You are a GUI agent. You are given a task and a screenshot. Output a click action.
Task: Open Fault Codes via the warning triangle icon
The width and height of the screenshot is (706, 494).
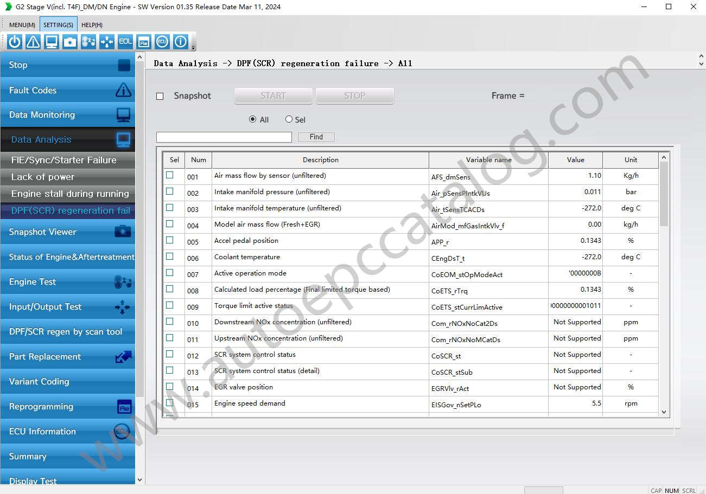[x=33, y=41]
